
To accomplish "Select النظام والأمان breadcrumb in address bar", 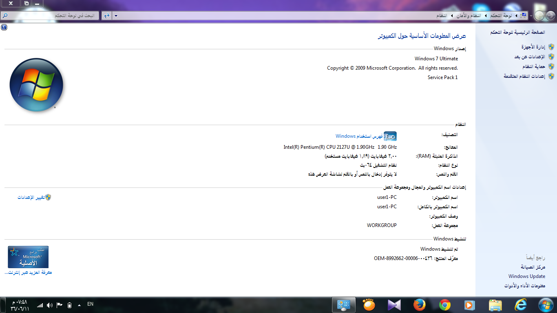I will (x=468, y=15).
